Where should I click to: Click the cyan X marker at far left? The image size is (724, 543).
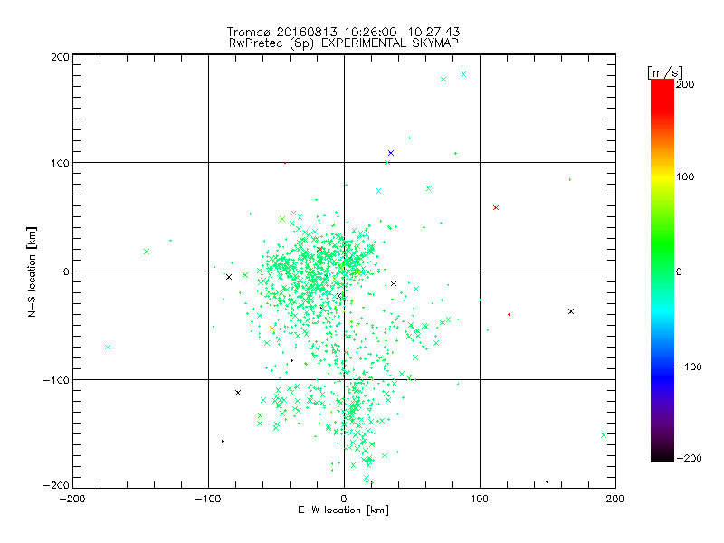pos(108,348)
